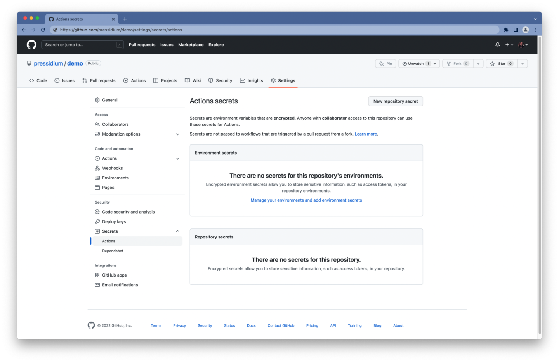This screenshot has width=559, height=362.
Task: Expand Moderation options chevron
Action: pos(177,134)
